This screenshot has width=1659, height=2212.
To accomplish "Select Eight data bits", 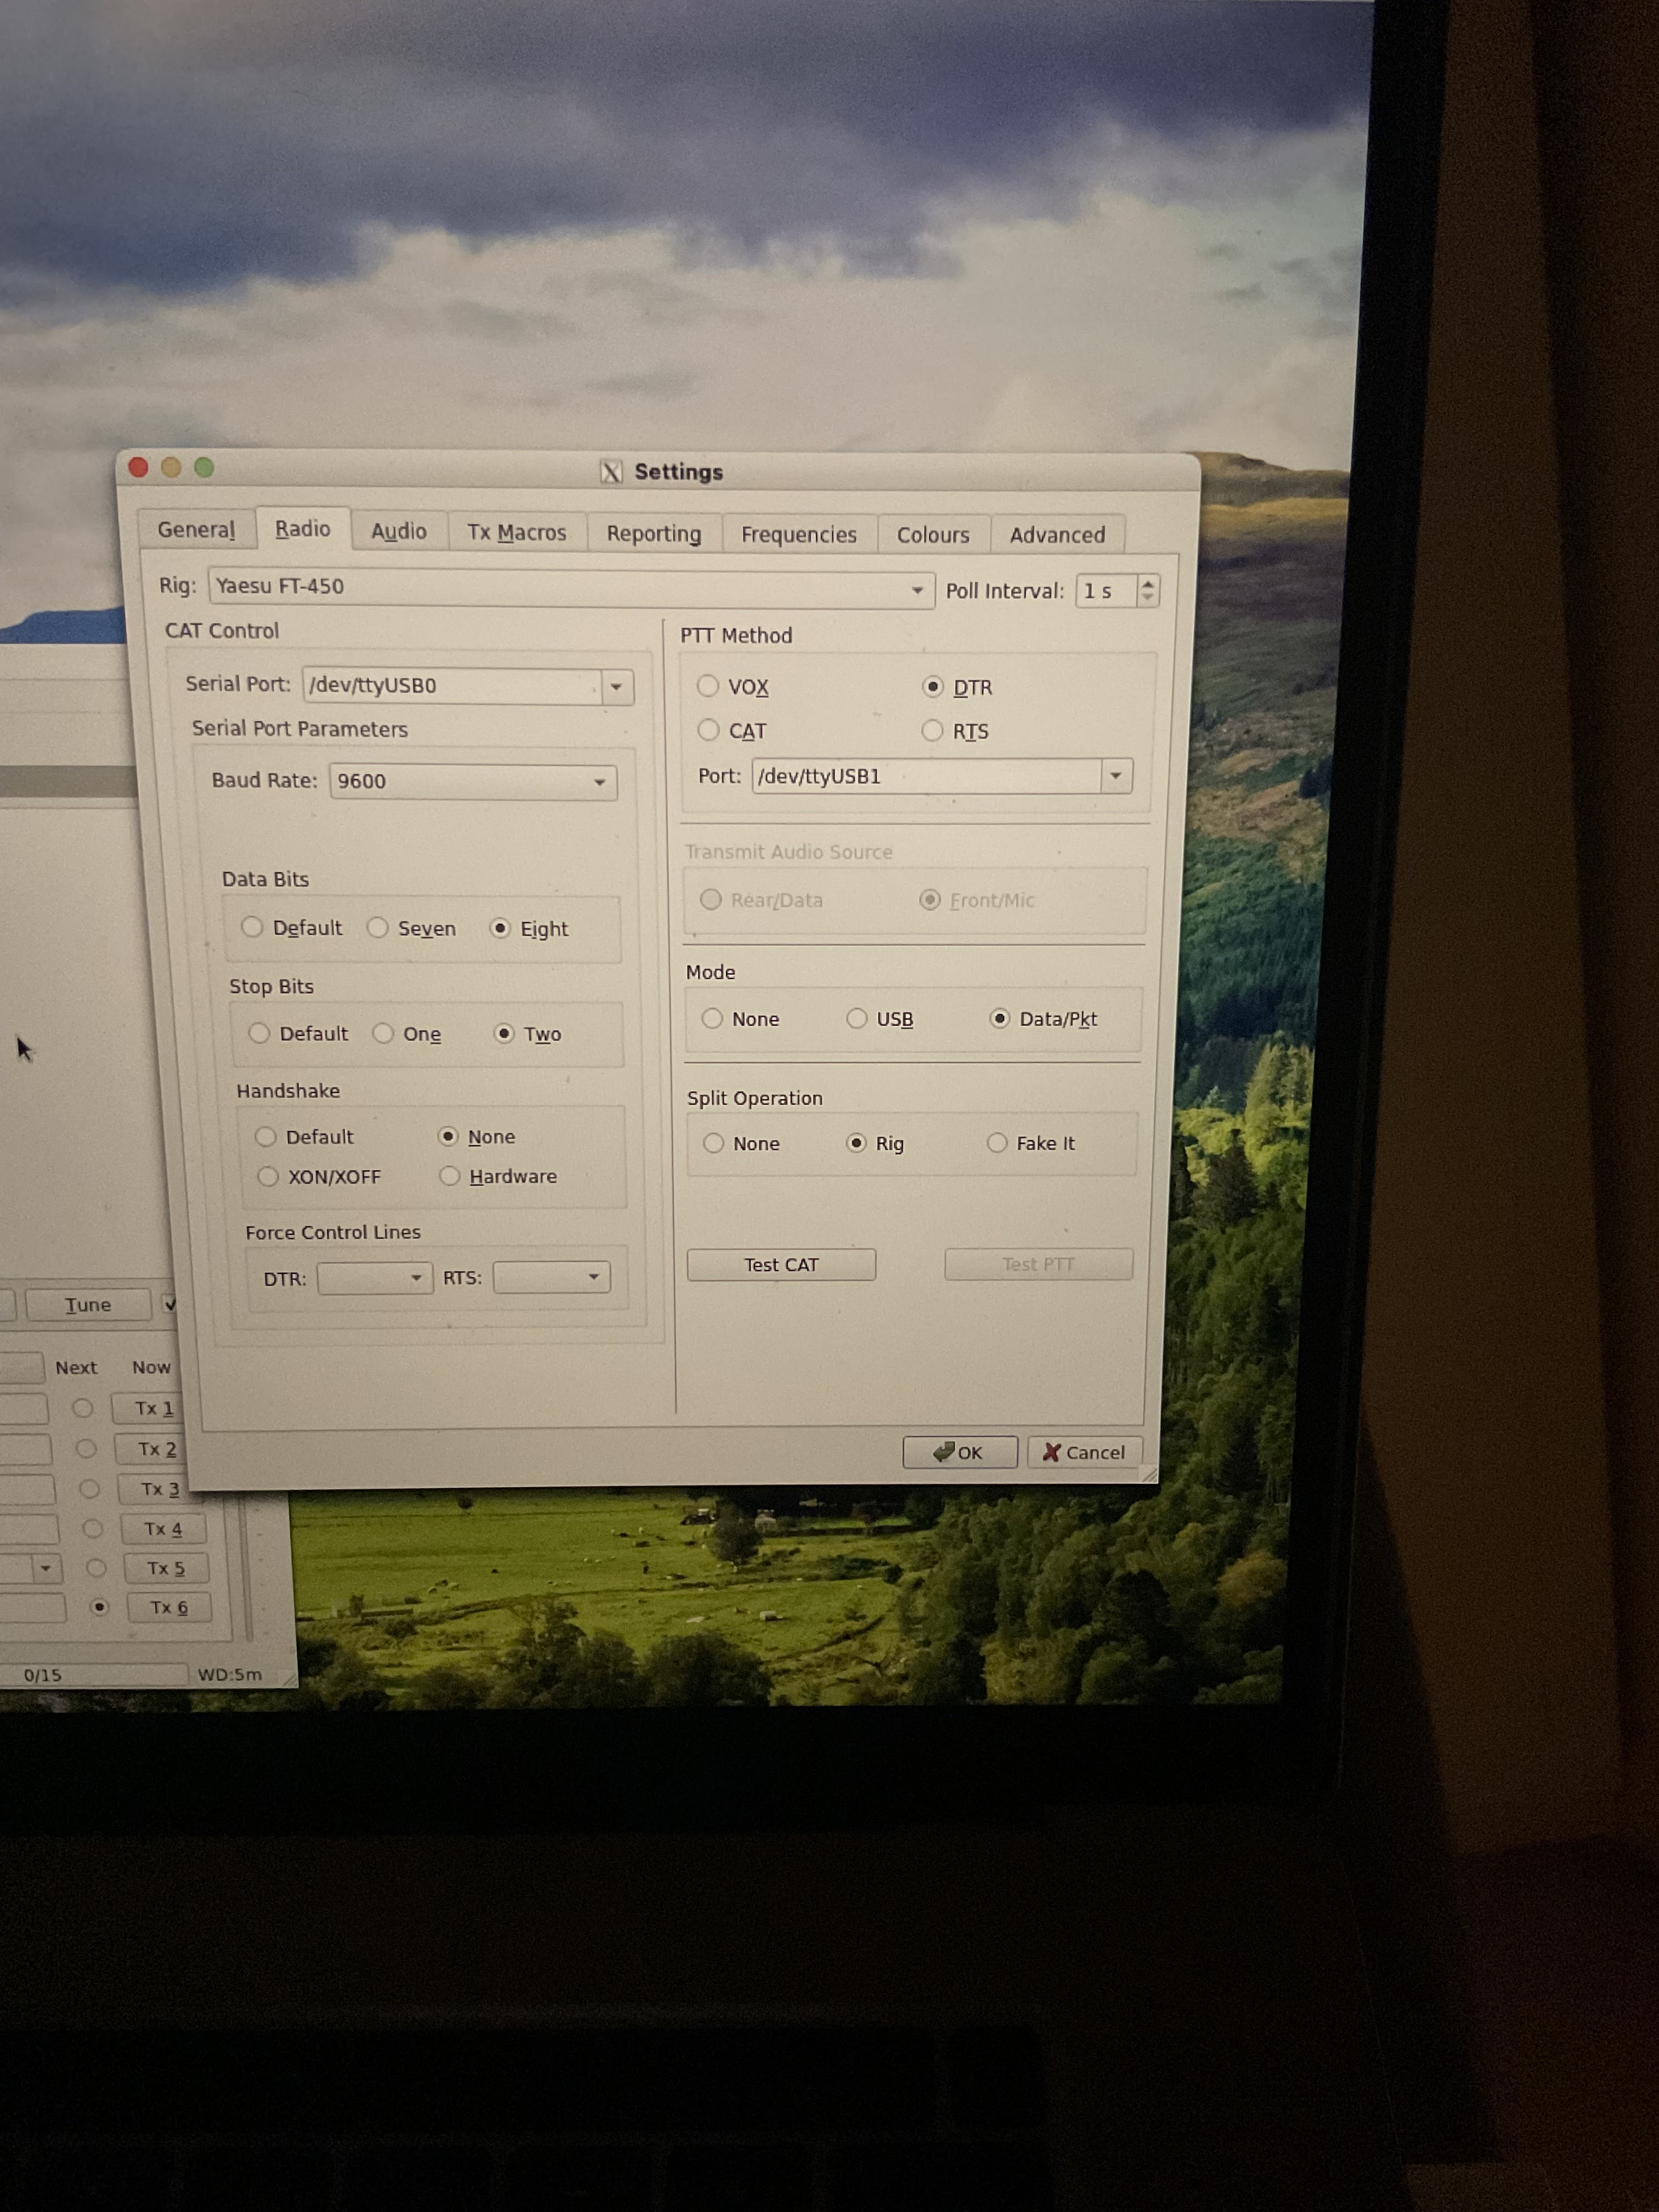I will click(x=500, y=929).
